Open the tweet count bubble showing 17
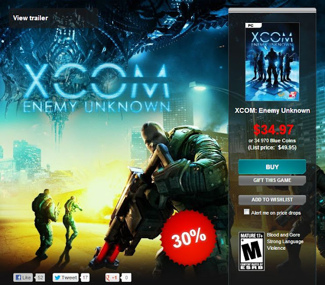This screenshot has width=325, height=285. [85, 277]
